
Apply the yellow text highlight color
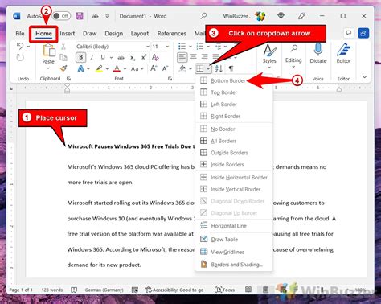click(99, 69)
